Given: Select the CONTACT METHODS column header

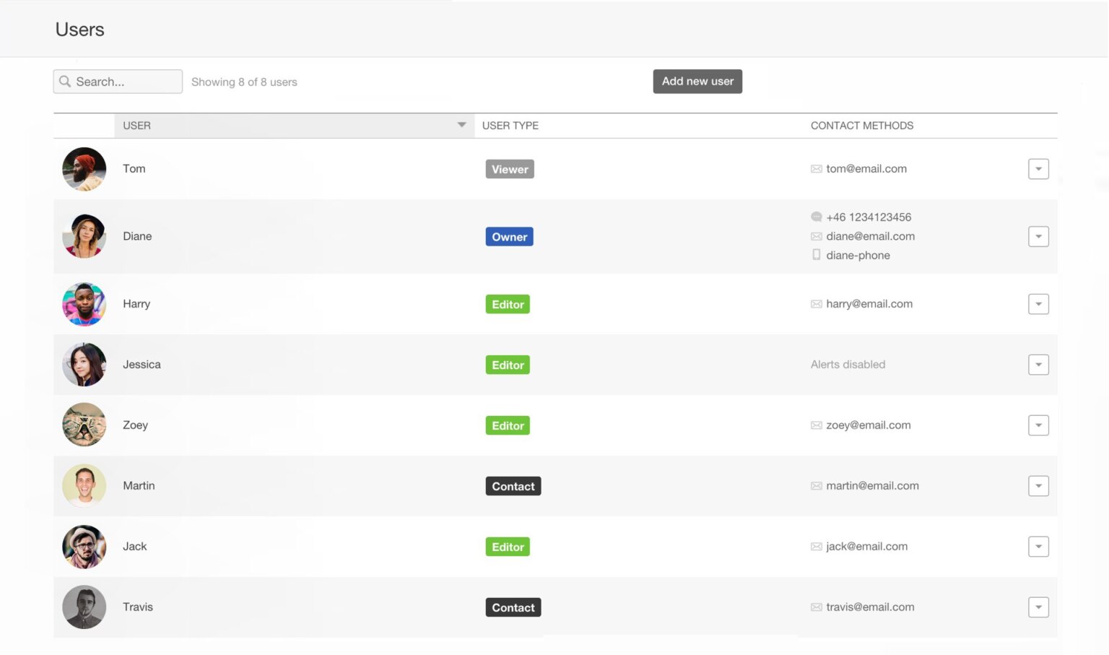Looking at the screenshot, I should point(862,125).
